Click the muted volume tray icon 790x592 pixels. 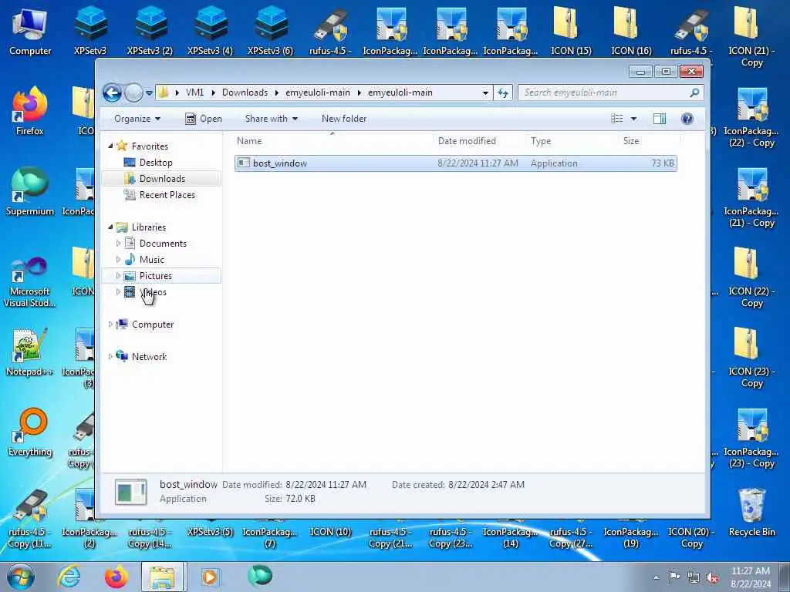click(x=712, y=578)
